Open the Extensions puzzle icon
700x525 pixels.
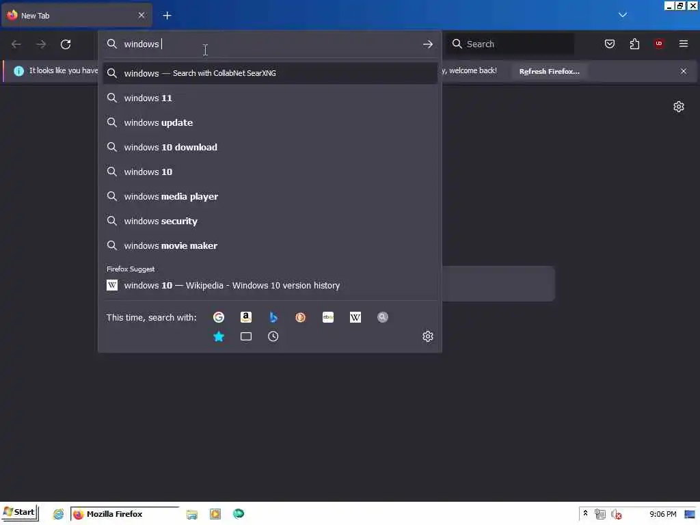click(634, 44)
